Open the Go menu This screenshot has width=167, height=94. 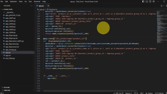point(26,2)
